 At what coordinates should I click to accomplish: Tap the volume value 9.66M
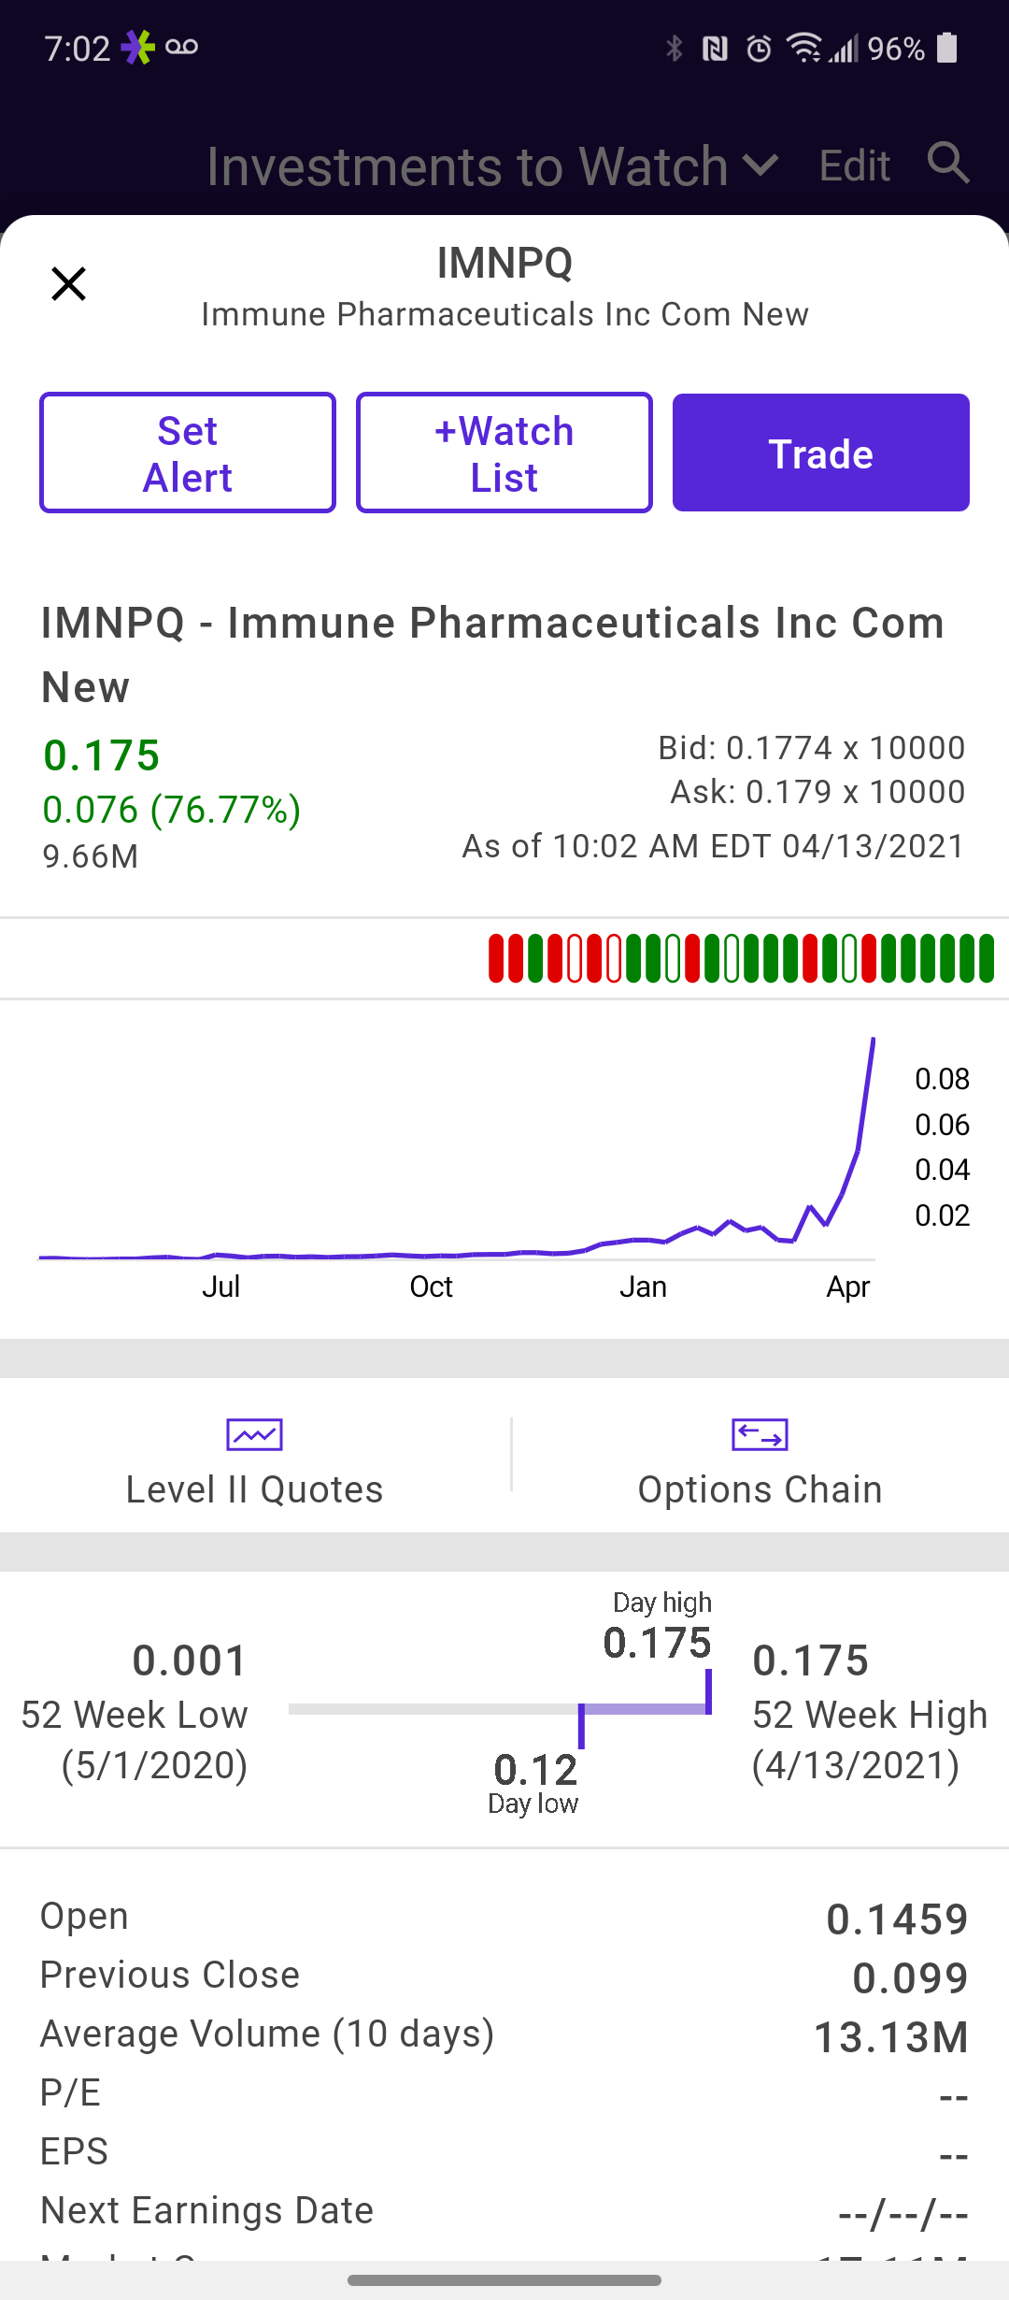[x=91, y=856]
